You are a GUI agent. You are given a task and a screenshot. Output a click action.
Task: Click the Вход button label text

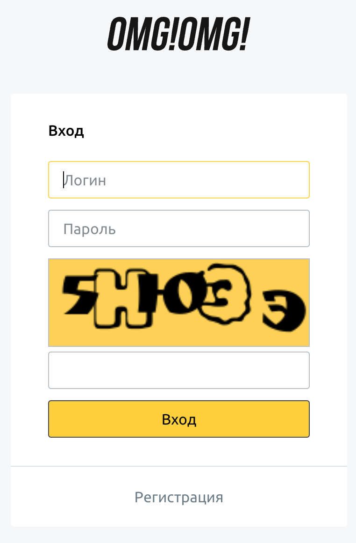pyautogui.click(x=179, y=418)
